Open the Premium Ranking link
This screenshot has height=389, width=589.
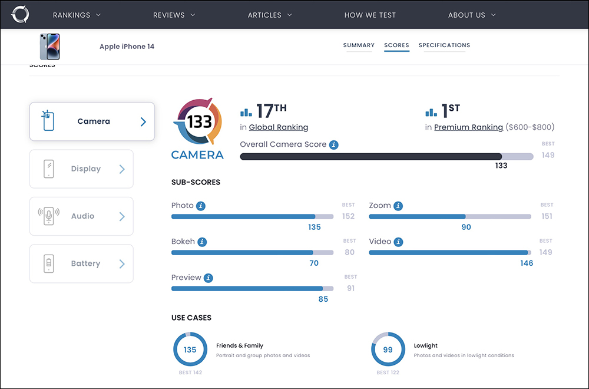[468, 127]
